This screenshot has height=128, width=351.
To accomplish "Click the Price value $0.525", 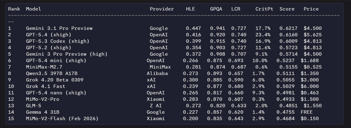I will pos(313,67).
